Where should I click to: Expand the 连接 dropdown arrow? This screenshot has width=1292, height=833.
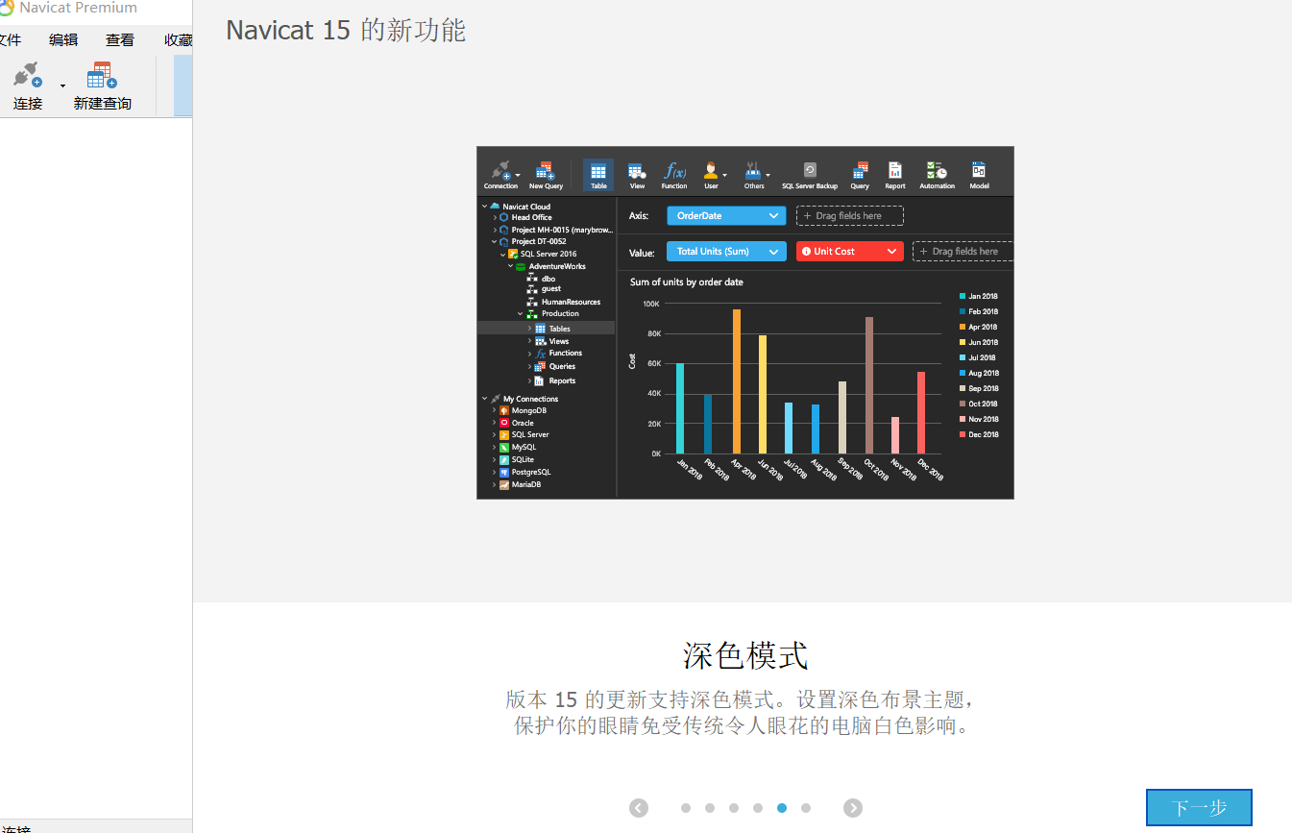(63, 86)
